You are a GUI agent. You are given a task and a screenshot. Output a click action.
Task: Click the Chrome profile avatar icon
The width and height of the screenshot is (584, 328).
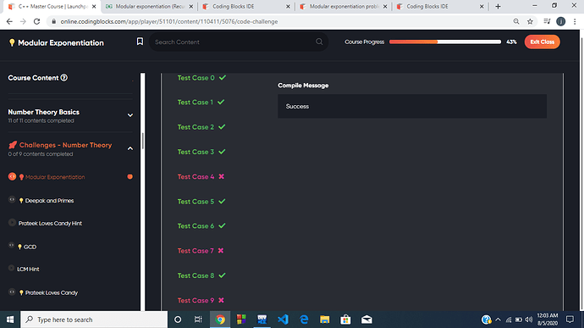click(x=560, y=21)
